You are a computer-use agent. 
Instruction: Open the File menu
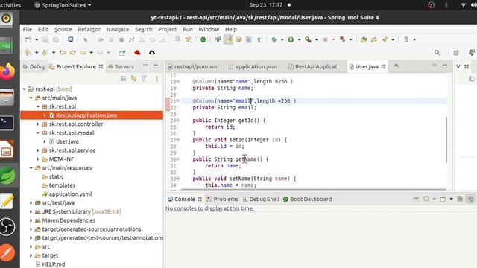(x=28, y=29)
